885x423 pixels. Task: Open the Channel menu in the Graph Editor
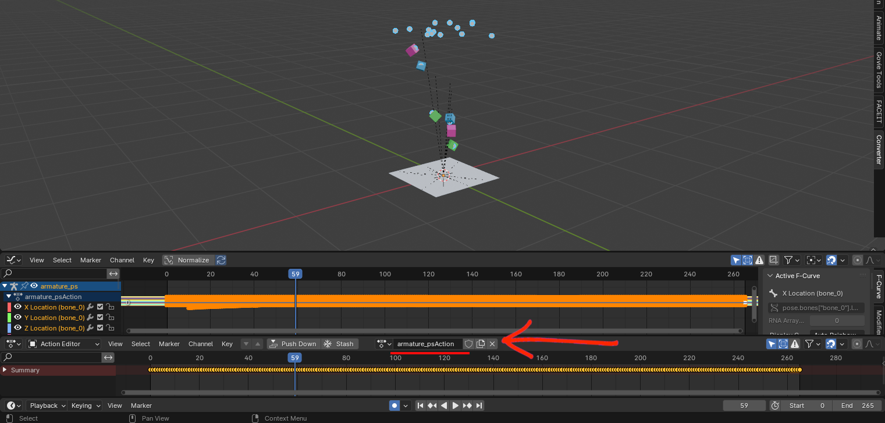[122, 260]
